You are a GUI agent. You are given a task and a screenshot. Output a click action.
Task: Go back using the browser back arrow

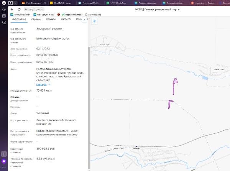point(12,9)
